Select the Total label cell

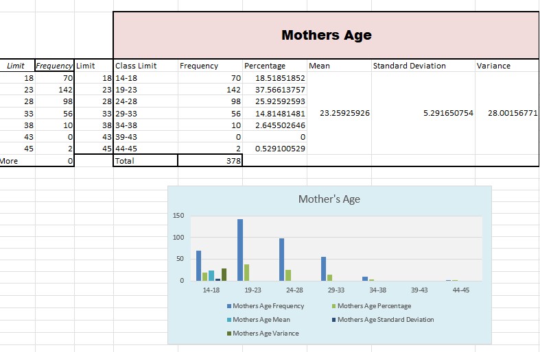point(145,160)
